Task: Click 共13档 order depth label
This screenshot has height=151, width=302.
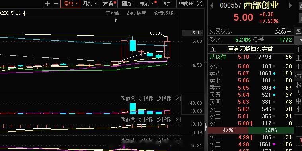Action: click(x=218, y=57)
